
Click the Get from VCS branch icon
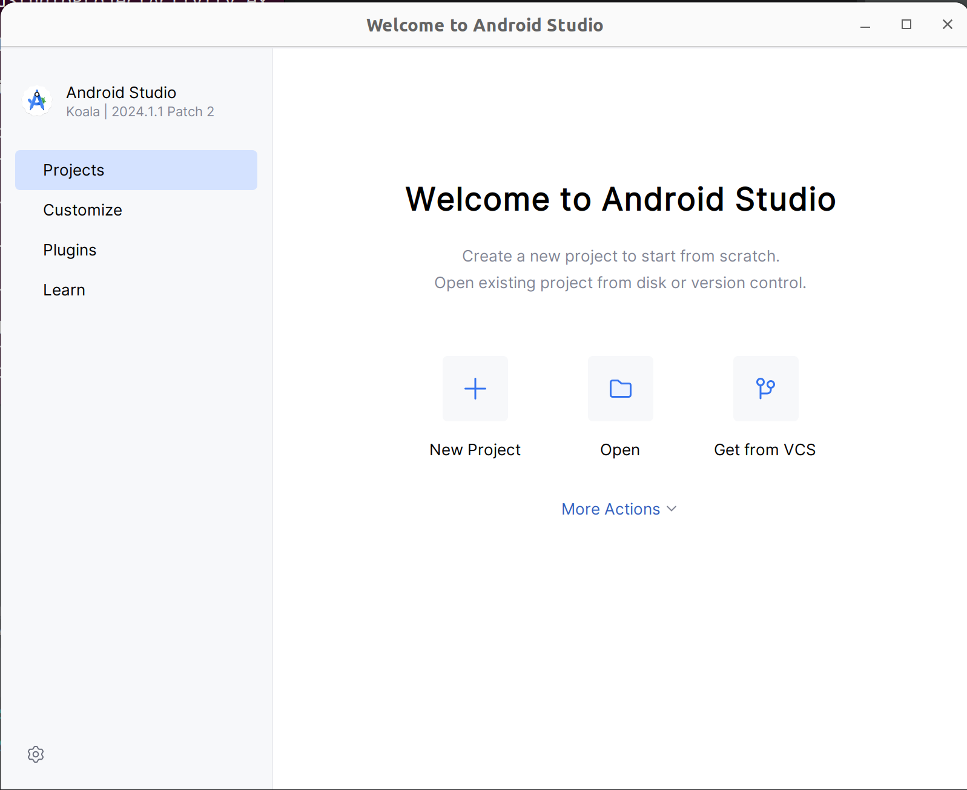[766, 389]
